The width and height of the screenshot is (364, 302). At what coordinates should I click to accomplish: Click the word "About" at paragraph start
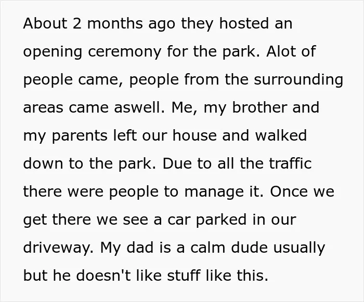point(45,23)
